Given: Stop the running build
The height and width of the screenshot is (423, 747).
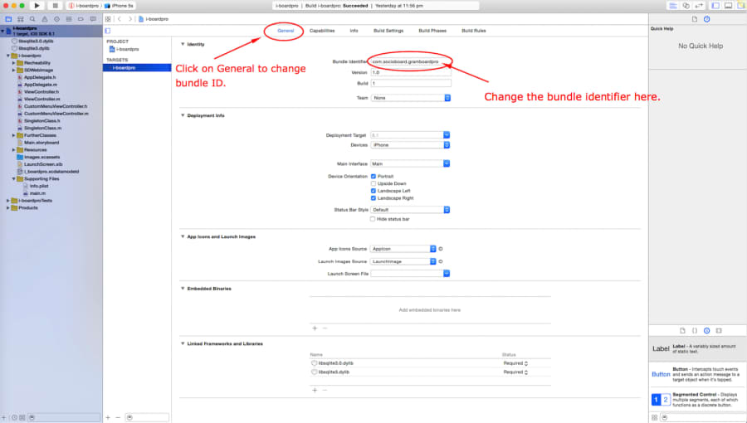Looking at the screenshot, I should [x=55, y=6].
